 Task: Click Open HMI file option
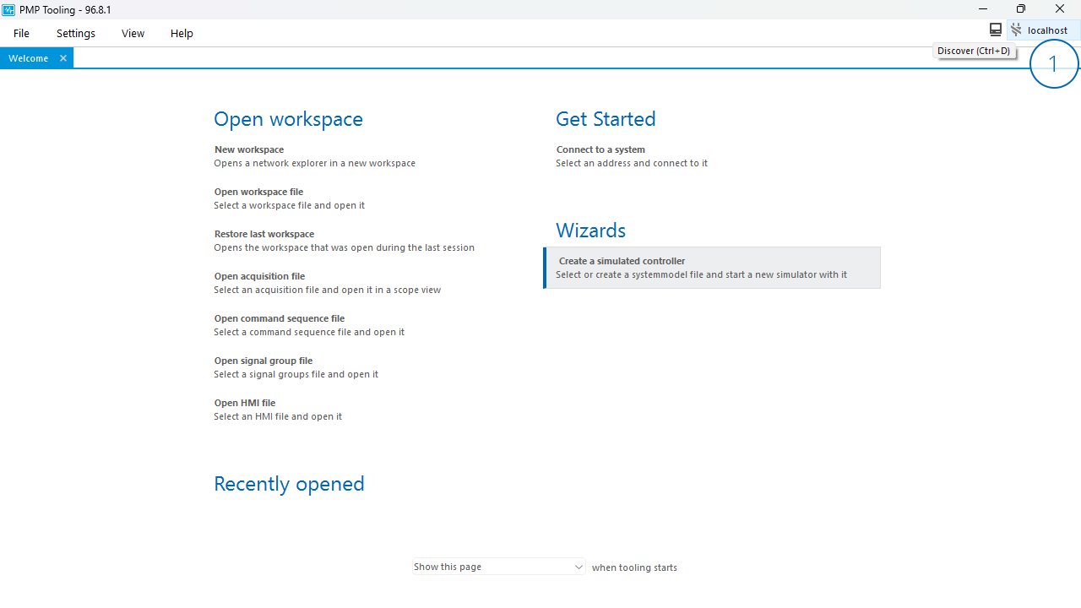pyautogui.click(x=245, y=403)
